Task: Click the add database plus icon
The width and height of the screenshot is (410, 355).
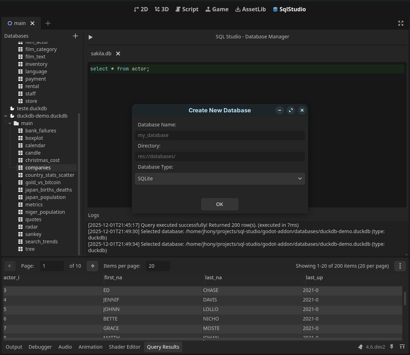Action: (75, 36)
